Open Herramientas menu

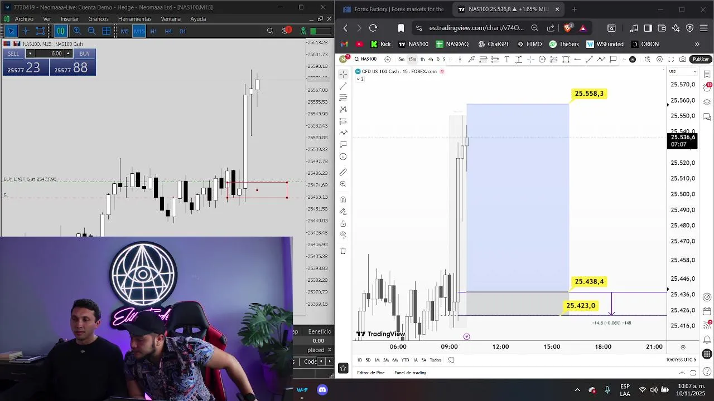(134, 19)
